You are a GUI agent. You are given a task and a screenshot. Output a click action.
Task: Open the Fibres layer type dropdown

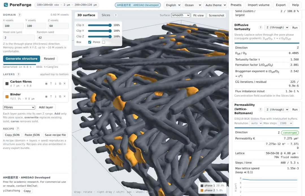click(x=19, y=107)
